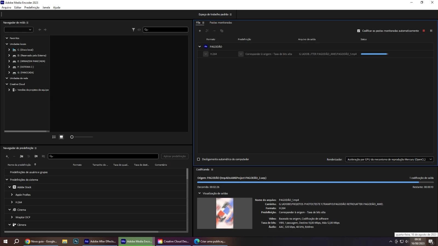Click the Câmera preset group icon
438x246 pixels.
pyautogui.click(x=15, y=225)
